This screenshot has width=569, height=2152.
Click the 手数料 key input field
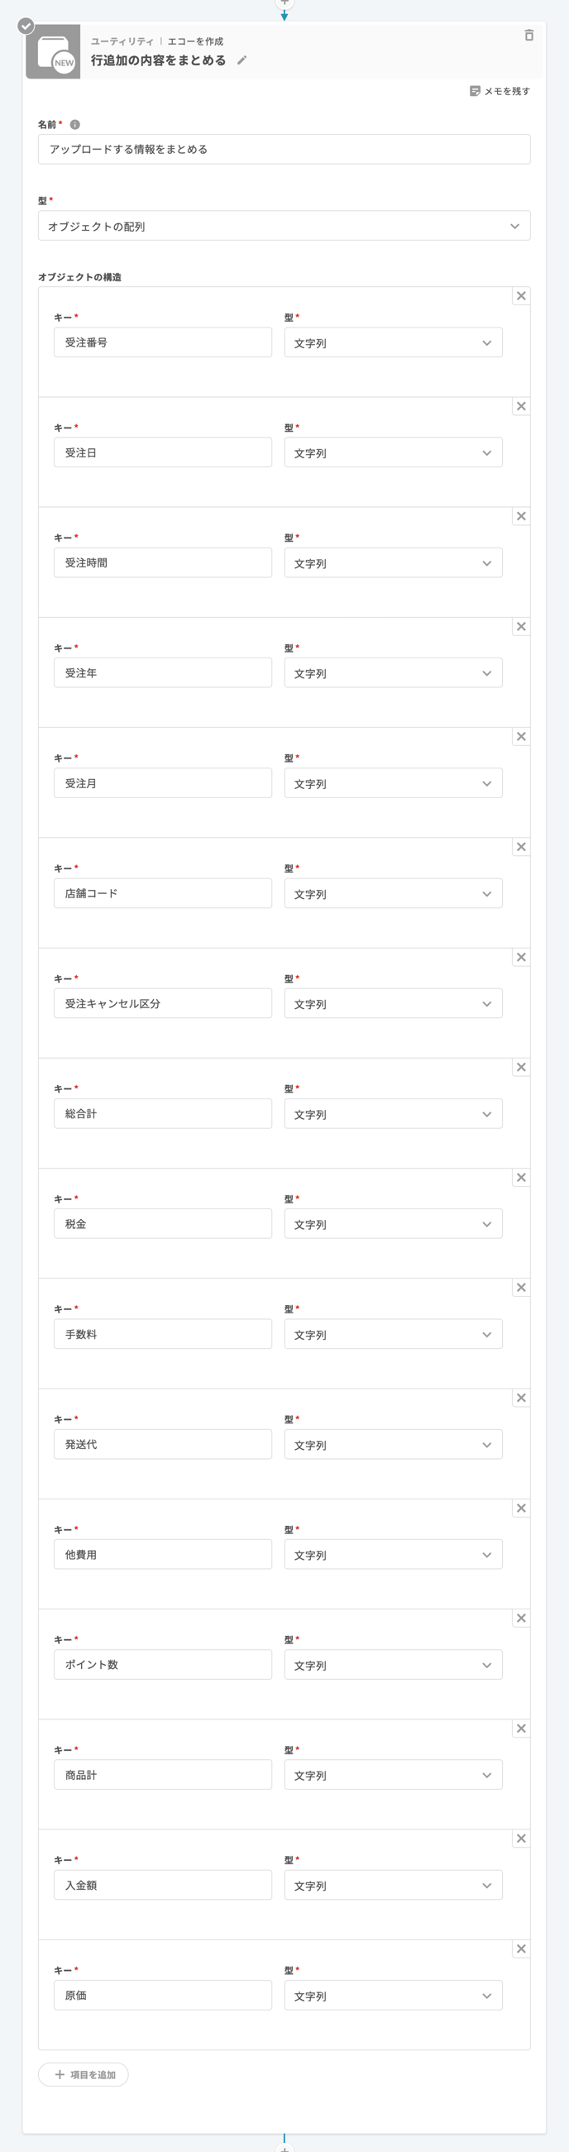pos(163,1334)
